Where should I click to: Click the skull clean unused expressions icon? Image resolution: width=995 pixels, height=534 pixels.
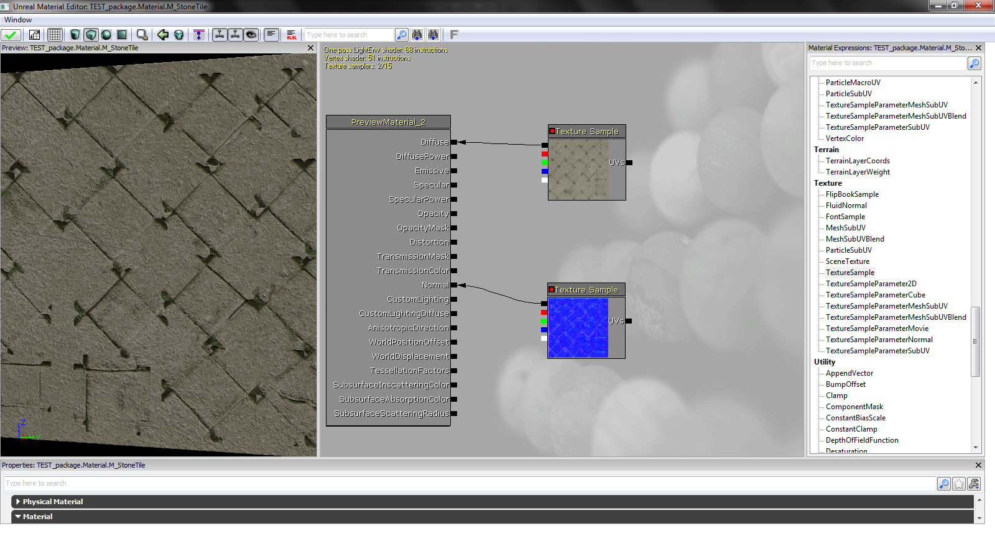179,35
